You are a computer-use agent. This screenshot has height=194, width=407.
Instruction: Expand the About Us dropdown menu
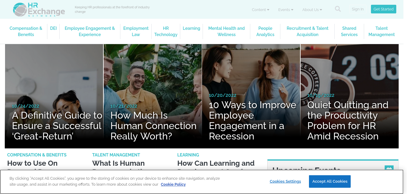point(312,10)
